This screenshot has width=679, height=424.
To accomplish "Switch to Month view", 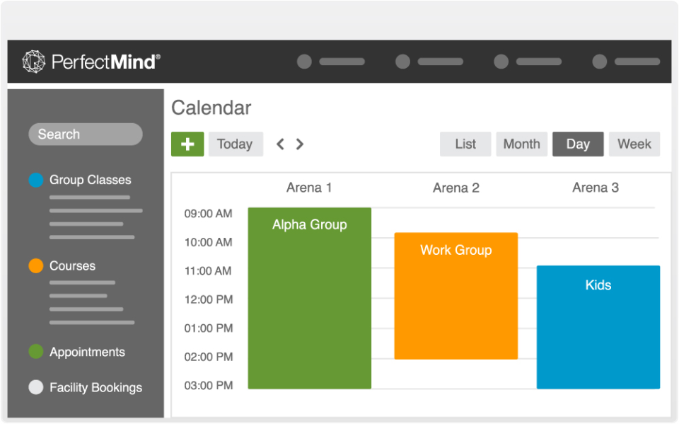I will pos(521,144).
